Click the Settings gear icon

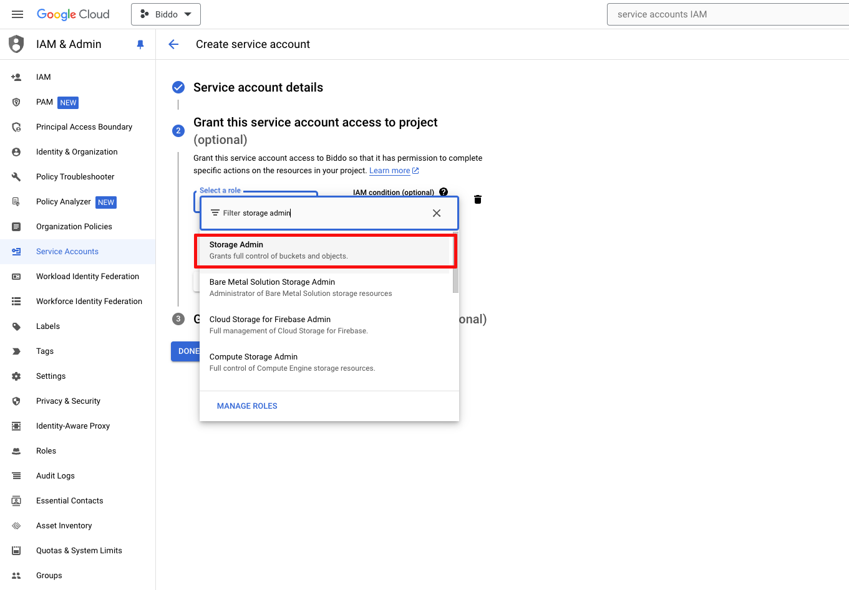point(16,376)
